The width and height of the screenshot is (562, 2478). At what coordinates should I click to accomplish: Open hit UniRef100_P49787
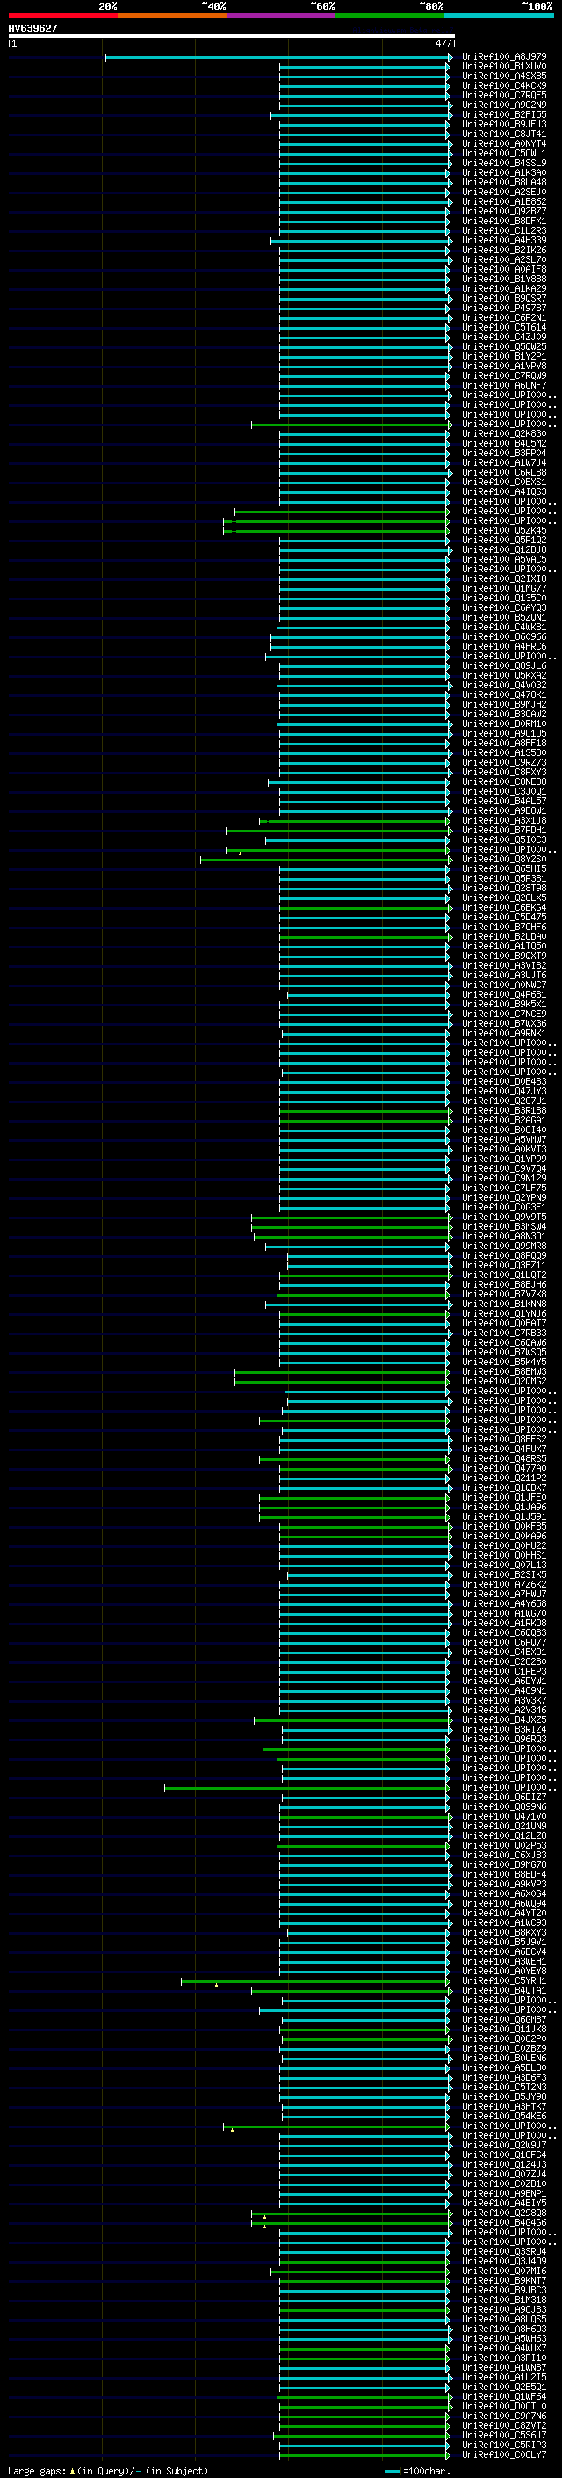504,308
